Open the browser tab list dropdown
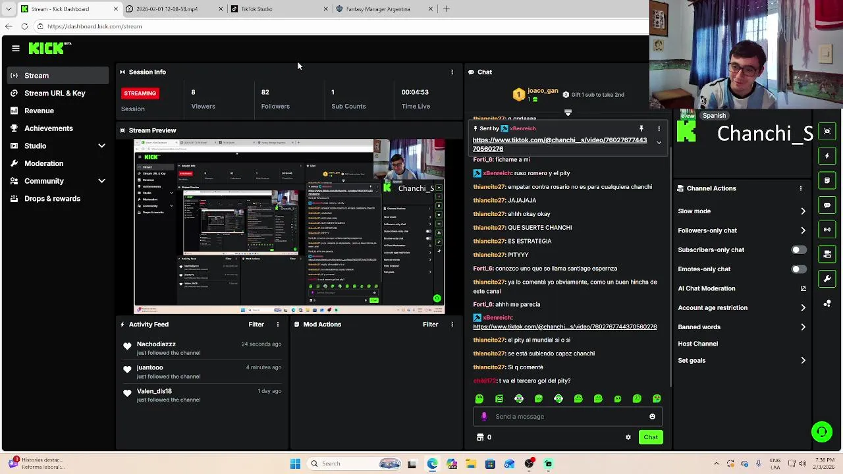The height and width of the screenshot is (474, 843). 8,9
